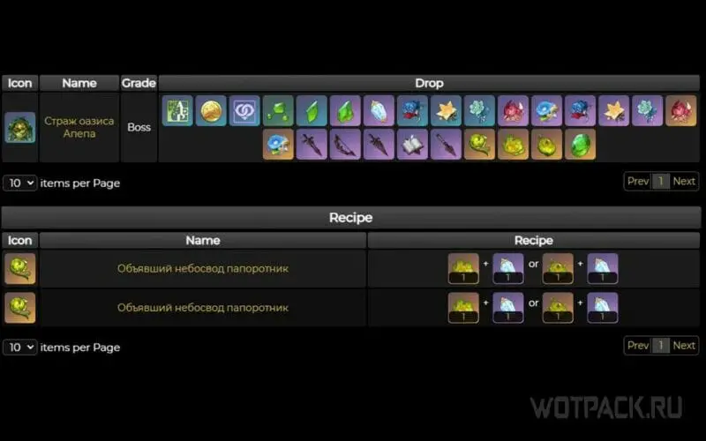Select the white crystal Dream Solvent drop icon
The width and height of the screenshot is (706, 441).
click(379, 111)
